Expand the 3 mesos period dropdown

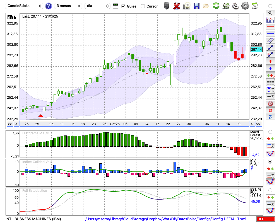[68, 6]
